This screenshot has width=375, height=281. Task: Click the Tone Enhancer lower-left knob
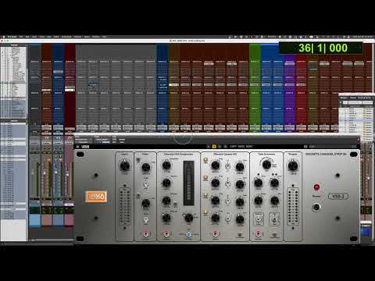[258, 201]
